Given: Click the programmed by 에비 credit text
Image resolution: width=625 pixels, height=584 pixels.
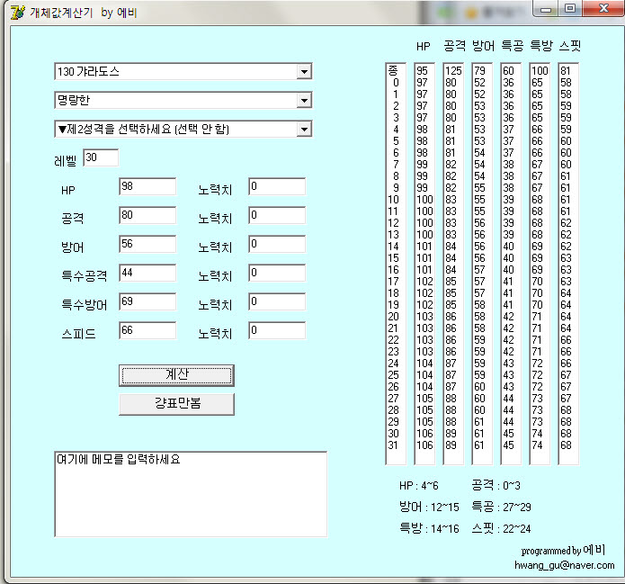Looking at the screenshot, I should [x=563, y=551].
